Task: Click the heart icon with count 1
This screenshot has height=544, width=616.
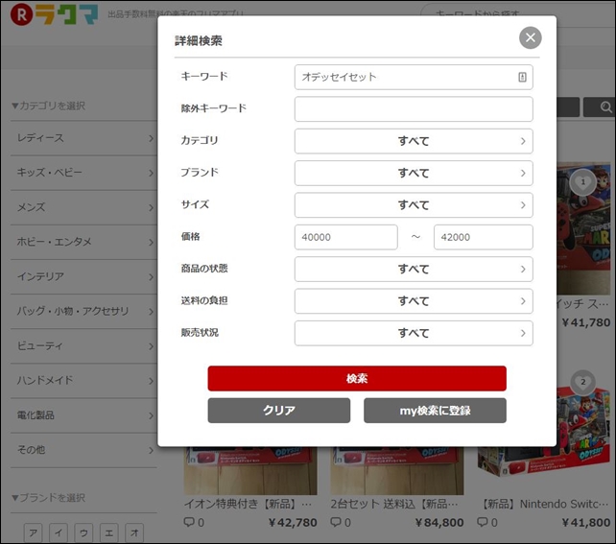Action: tap(582, 182)
